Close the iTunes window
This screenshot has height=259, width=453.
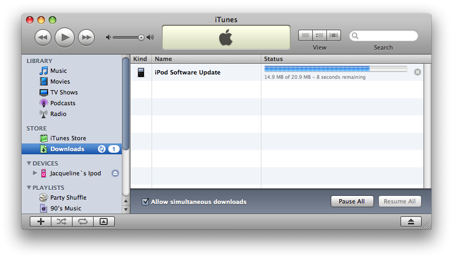[30, 20]
